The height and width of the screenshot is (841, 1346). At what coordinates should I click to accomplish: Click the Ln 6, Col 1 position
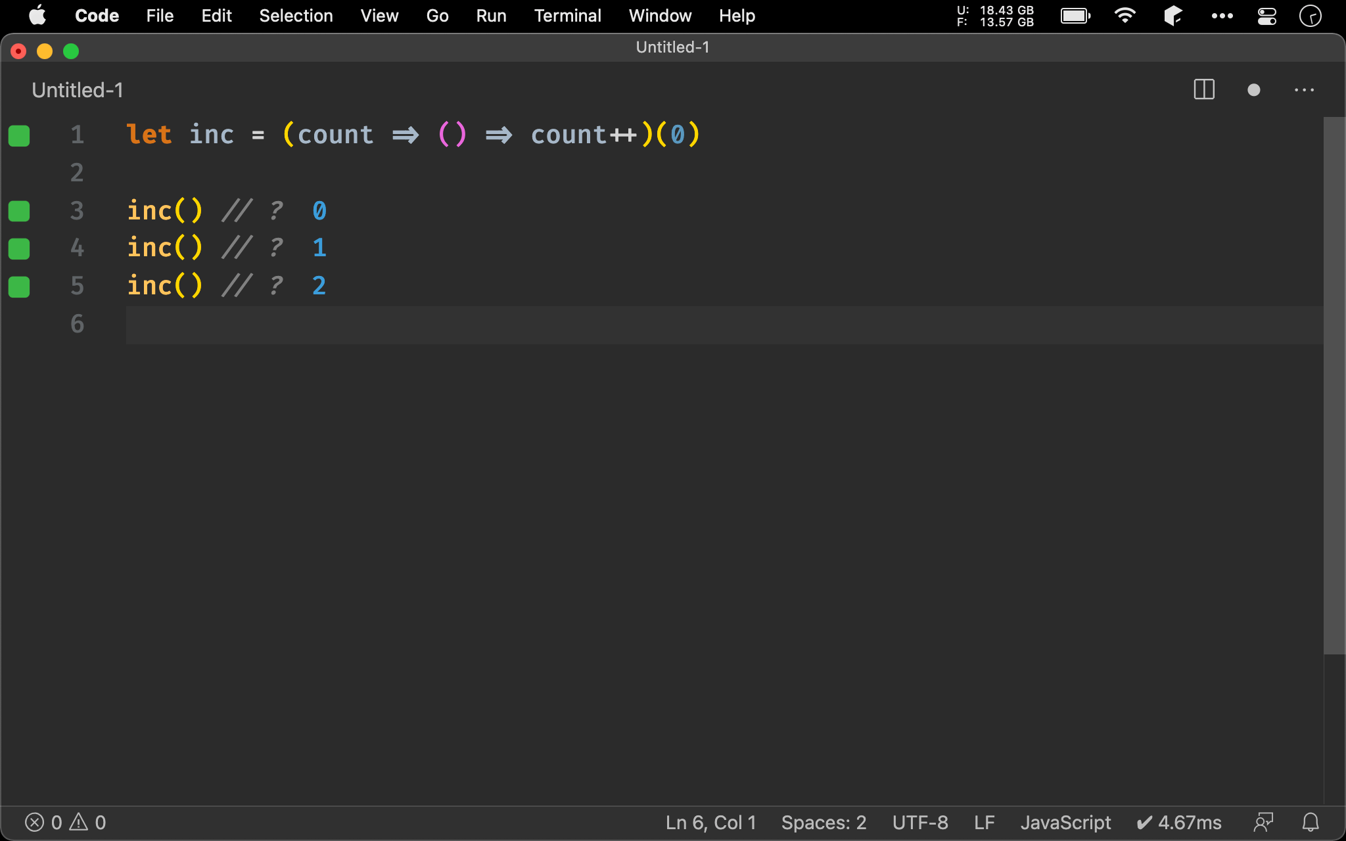coord(710,822)
